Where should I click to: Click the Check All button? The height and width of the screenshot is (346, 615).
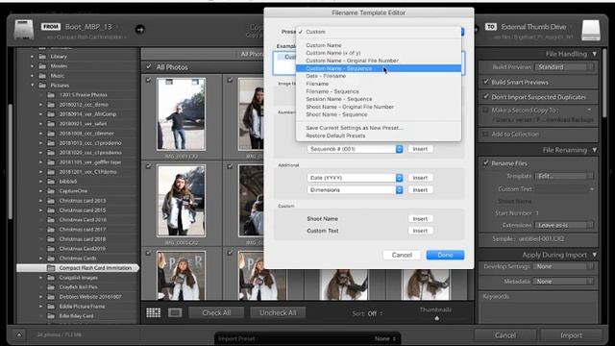pyautogui.click(x=216, y=312)
